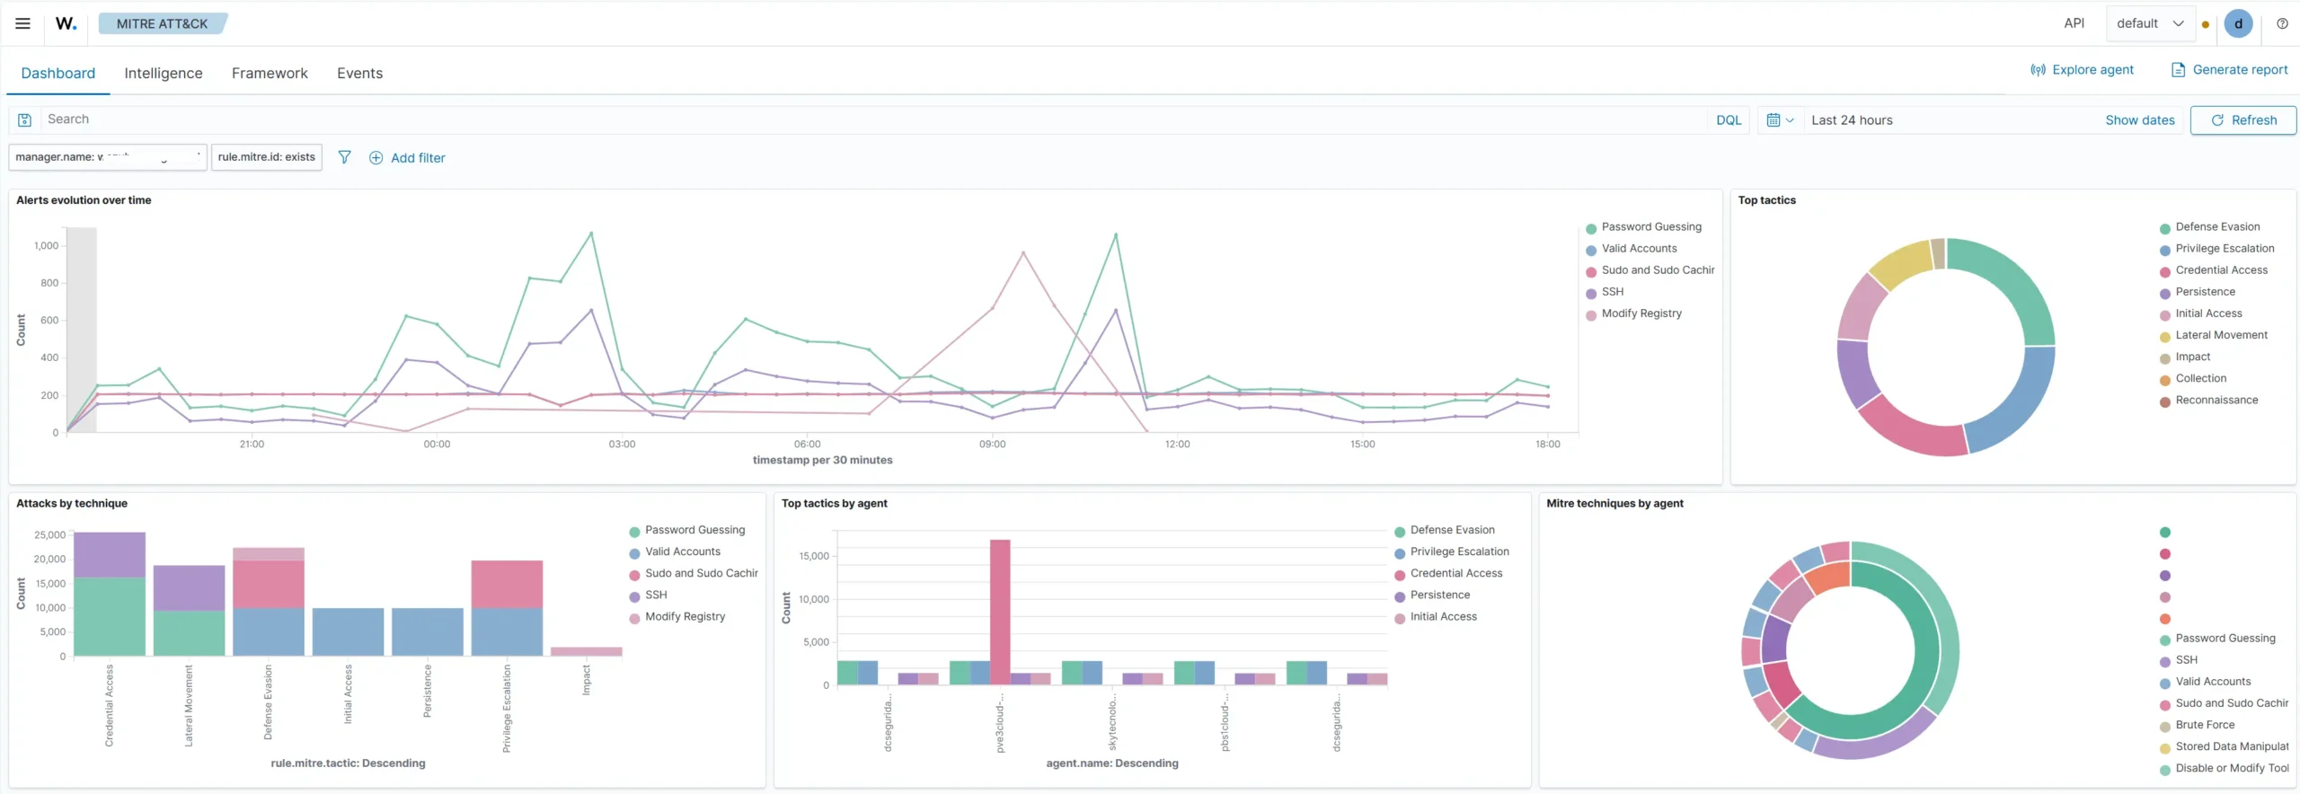Click the Search query input field
The width and height of the screenshot is (2300, 794).
(x=873, y=119)
